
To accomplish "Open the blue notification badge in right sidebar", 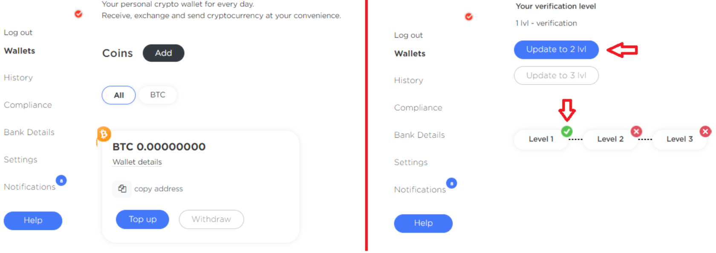I will (x=452, y=183).
